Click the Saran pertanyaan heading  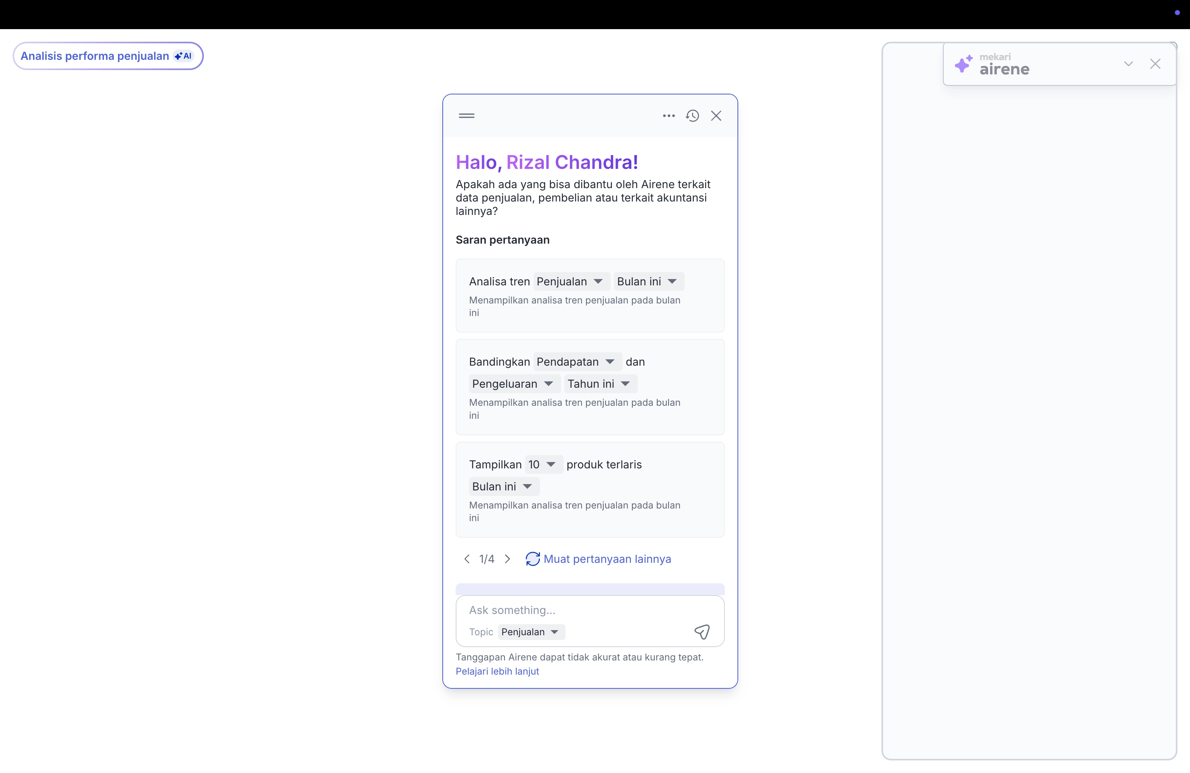(x=503, y=240)
